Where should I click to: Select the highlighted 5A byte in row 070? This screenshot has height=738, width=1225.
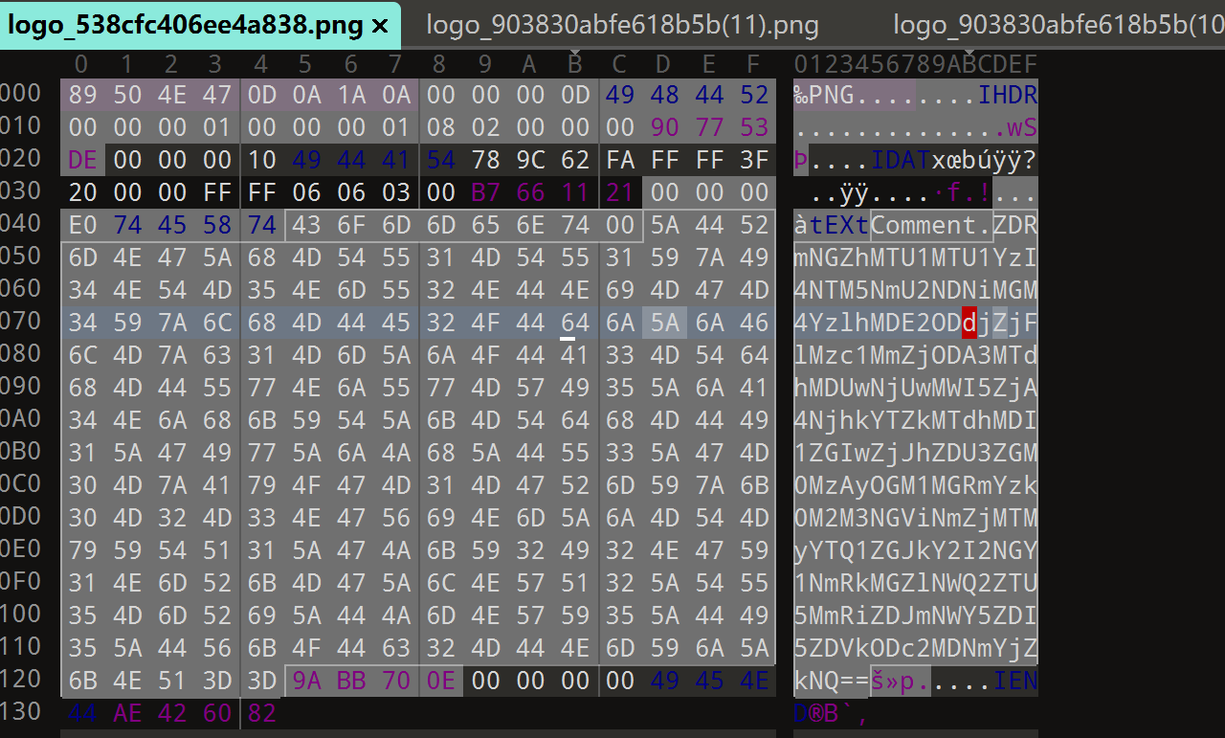664,324
